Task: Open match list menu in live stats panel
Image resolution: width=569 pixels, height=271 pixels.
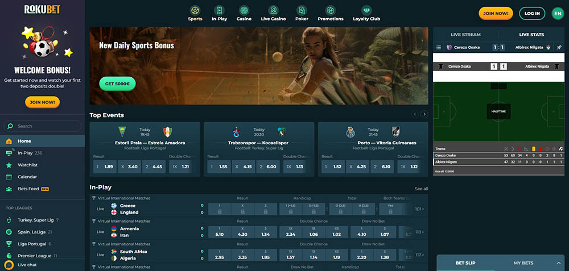Action: click(438, 48)
